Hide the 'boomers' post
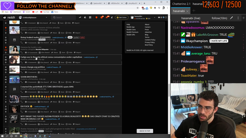 [x=68, y=102]
